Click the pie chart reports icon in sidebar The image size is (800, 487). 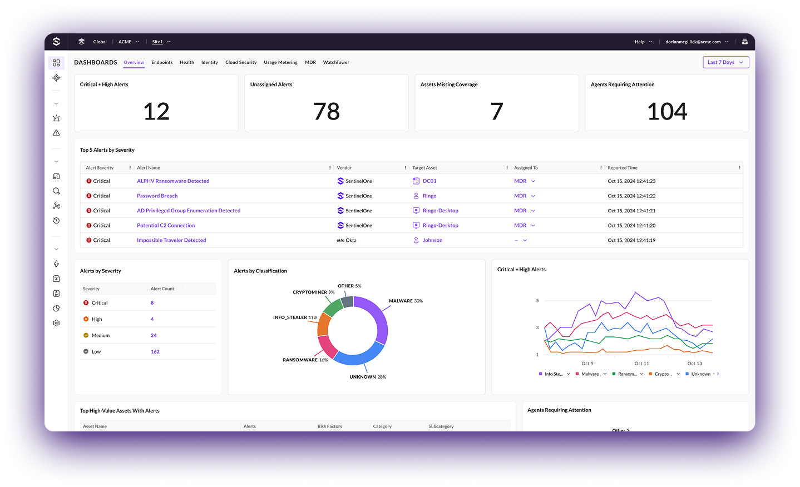[56, 309]
